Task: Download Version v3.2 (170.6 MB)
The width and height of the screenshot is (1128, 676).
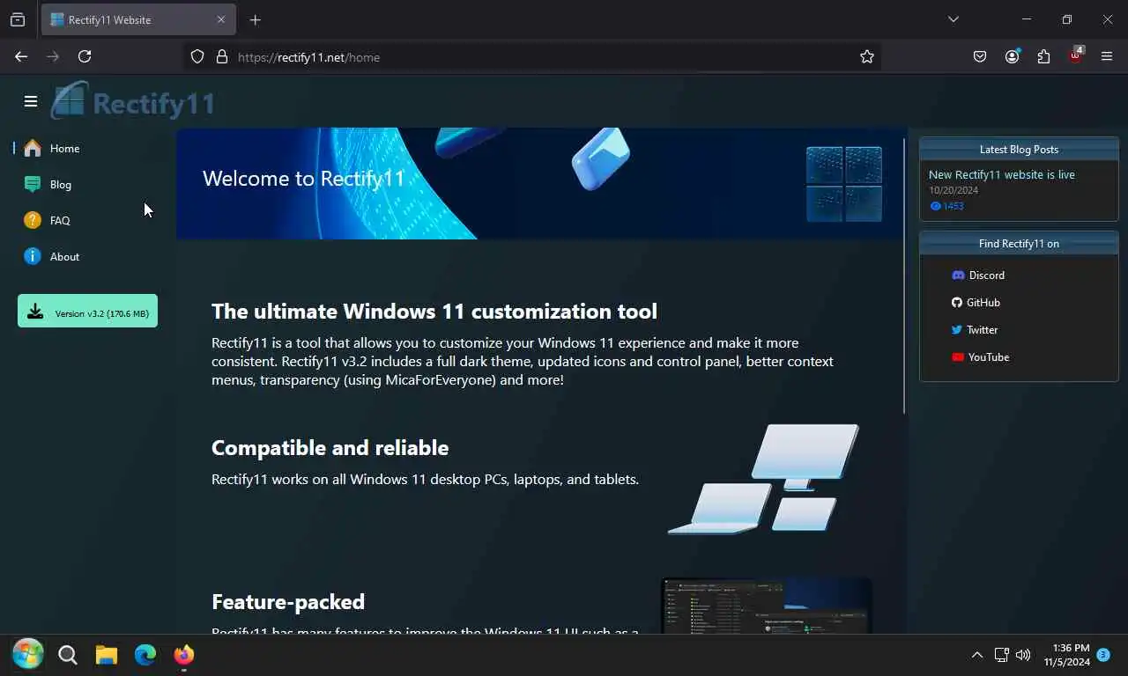Action: point(87,311)
